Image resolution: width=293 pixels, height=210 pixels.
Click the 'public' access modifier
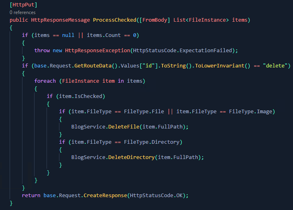pos(19,20)
